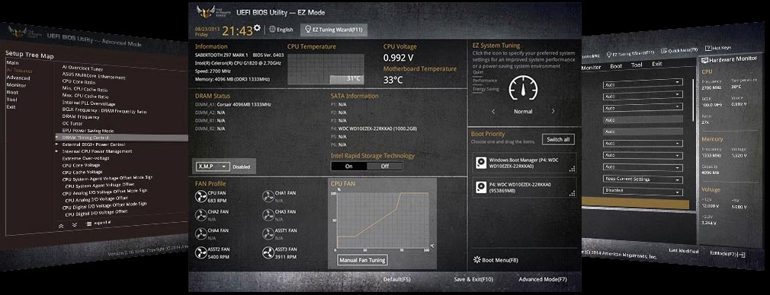
Task: Go to next system tuning mode arrow
Action: pos(553,111)
